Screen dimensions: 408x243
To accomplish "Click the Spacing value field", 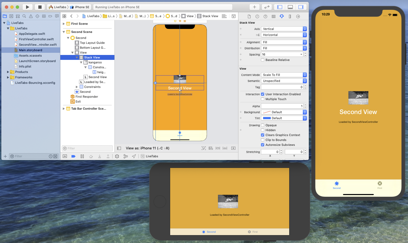I will click(x=282, y=54).
